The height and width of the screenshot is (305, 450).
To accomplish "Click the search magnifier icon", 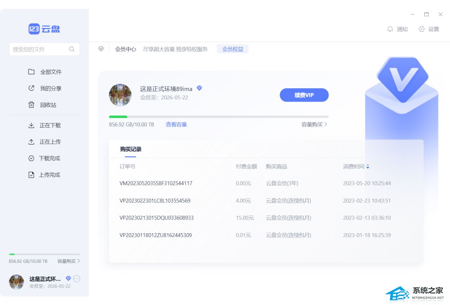I will (72, 49).
